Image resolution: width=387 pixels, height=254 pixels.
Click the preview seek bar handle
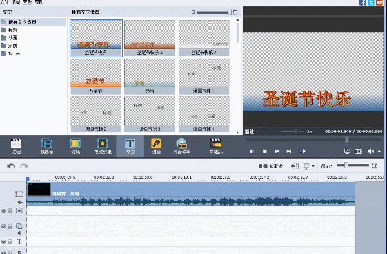[x=347, y=140]
